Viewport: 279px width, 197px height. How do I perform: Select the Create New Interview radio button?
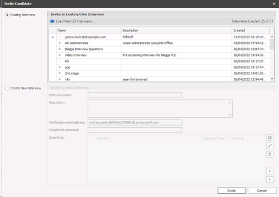point(7,88)
